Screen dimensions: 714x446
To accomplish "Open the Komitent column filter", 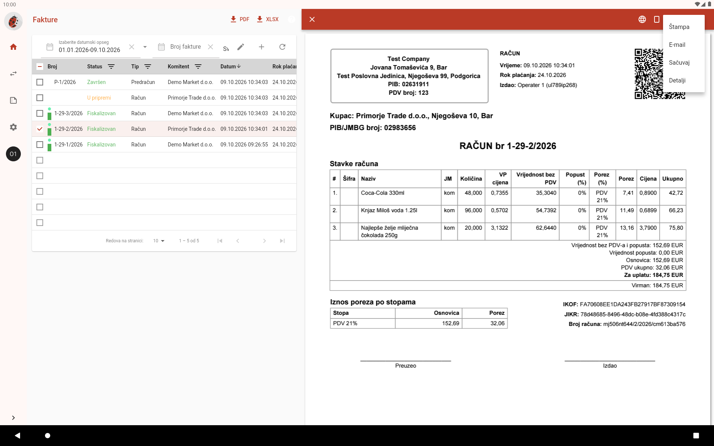I will pyautogui.click(x=198, y=67).
